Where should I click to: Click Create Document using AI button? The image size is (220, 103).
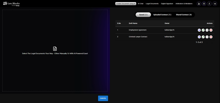click(x=126, y=4)
